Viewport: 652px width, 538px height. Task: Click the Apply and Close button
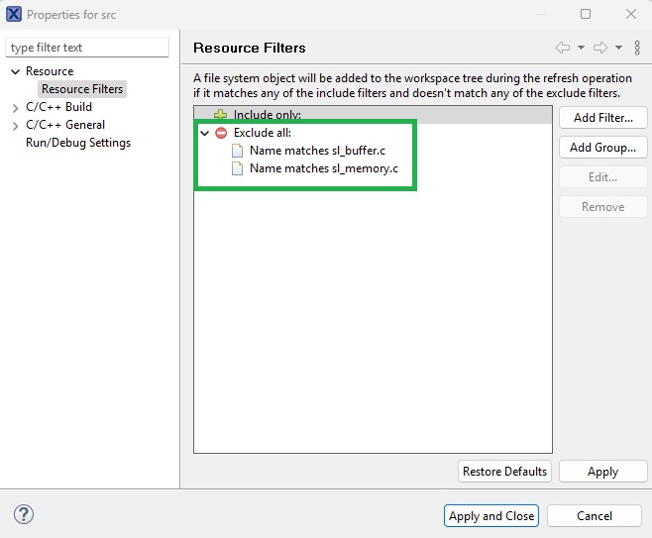pyautogui.click(x=491, y=515)
